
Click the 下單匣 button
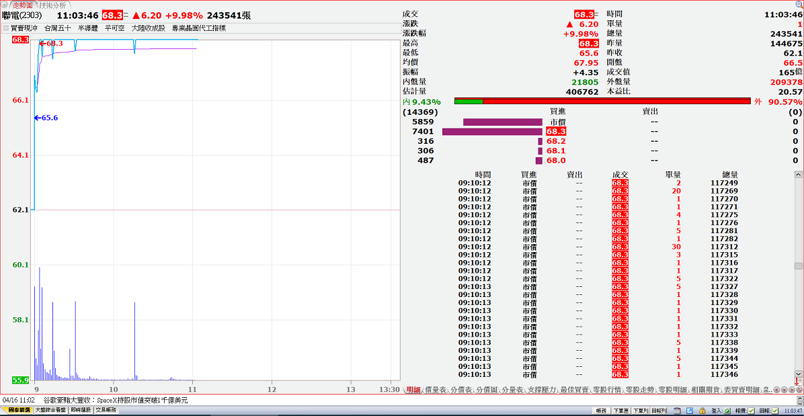(620, 410)
